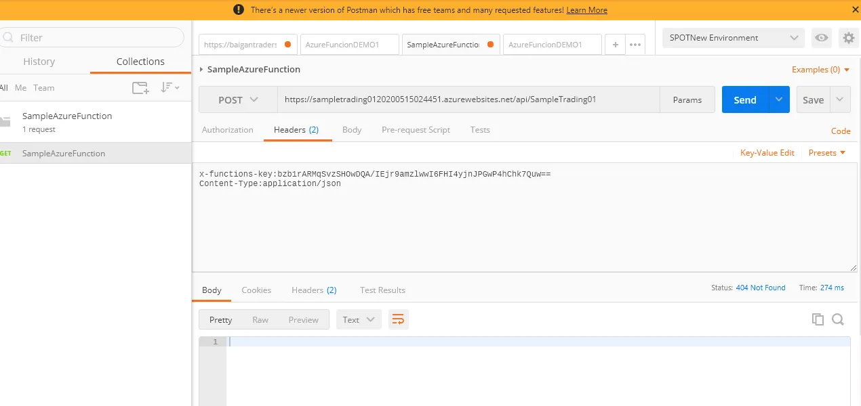
Task: Open the first AzureFuncionDEMO1 tab
Action: click(351, 45)
